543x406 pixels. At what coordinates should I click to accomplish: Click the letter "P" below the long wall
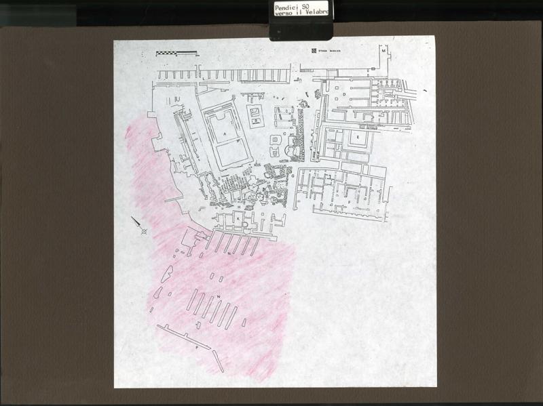(x=197, y=348)
